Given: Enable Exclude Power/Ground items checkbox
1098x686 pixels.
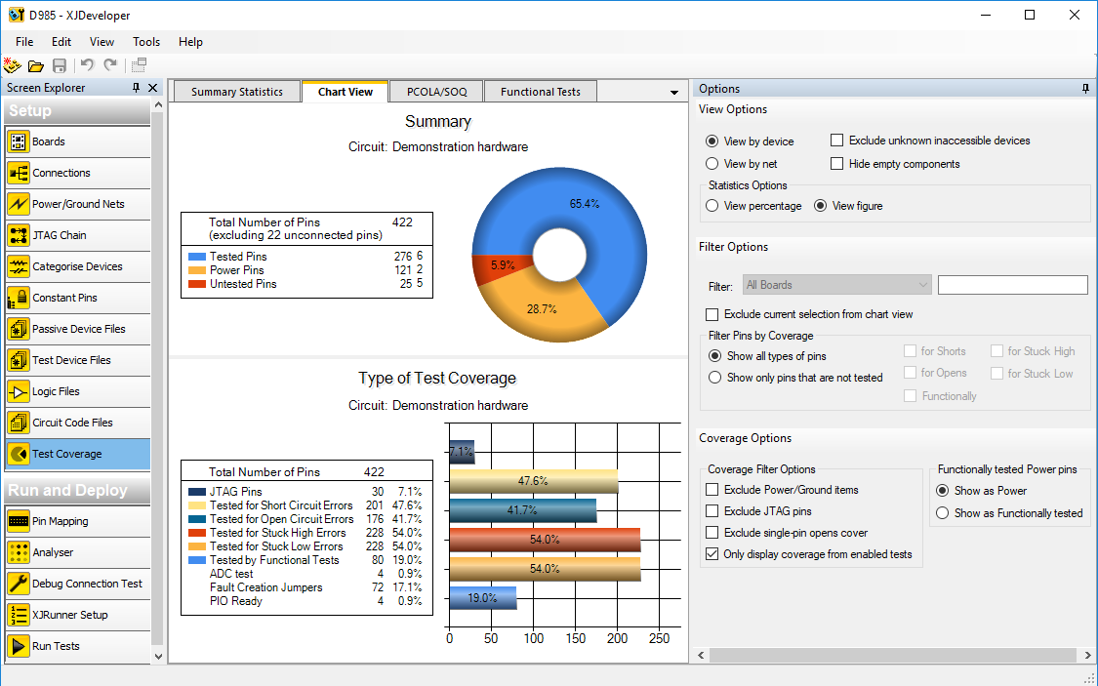Looking at the screenshot, I should point(712,490).
